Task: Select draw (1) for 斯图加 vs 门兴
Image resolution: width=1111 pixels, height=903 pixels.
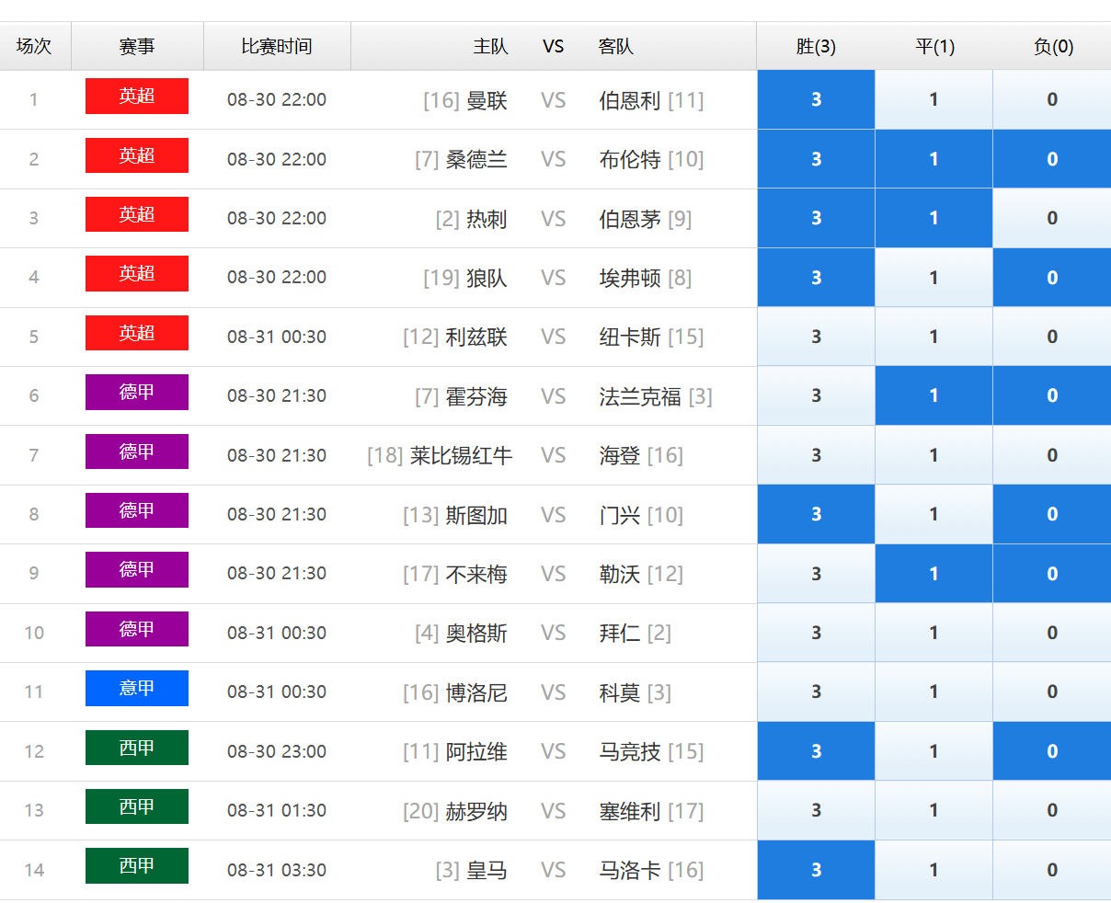Action: (933, 515)
